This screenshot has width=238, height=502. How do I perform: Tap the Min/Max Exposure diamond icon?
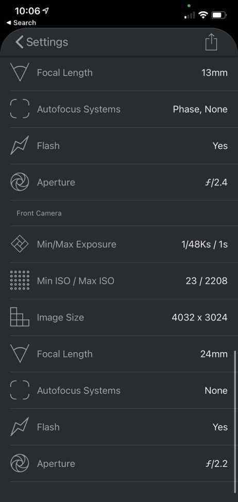click(20, 244)
